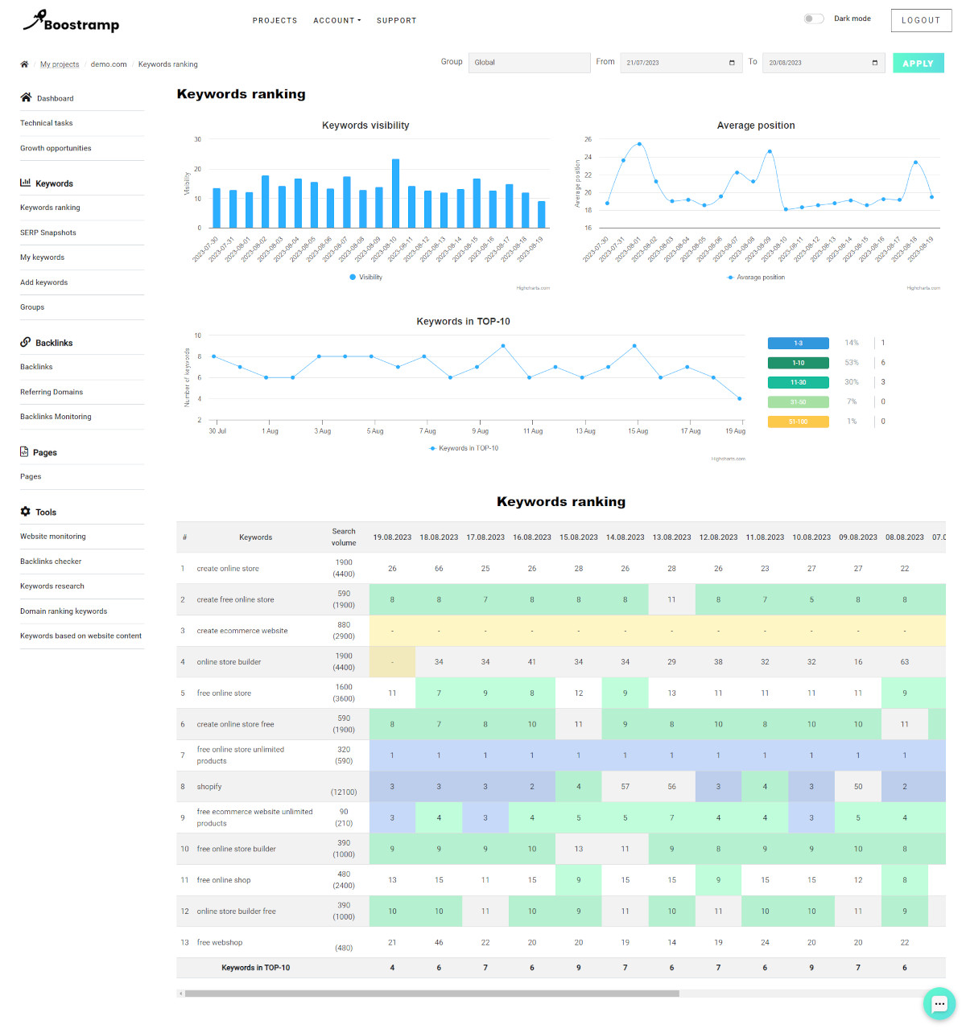The image size is (966, 1033).
Task: Click the Backlinks chain link icon
Action: click(x=26, y=342)
